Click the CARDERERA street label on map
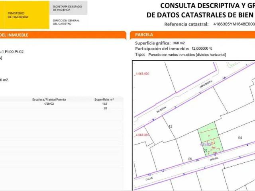 tap(206, 84)
